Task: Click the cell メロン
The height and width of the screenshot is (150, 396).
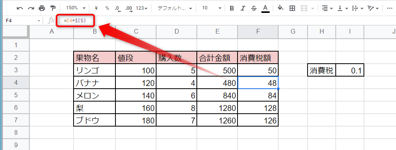Action: [x=94, y=95]
